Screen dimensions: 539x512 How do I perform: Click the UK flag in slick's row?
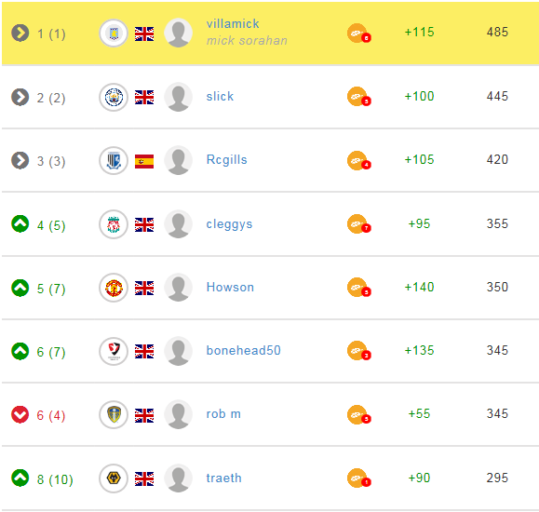144,98
